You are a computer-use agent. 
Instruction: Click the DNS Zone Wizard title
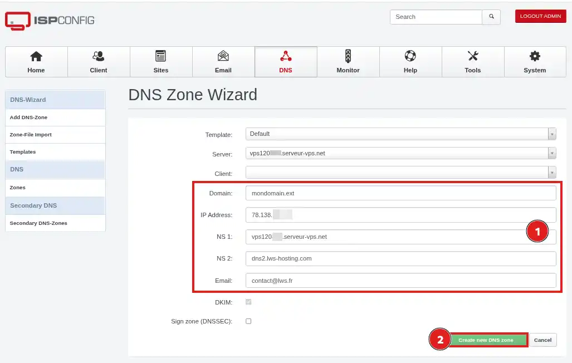click(193, 95)
